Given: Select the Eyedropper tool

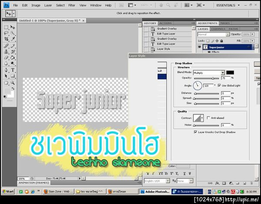Looking at the screenshot, I should click(x=13, y=39).
